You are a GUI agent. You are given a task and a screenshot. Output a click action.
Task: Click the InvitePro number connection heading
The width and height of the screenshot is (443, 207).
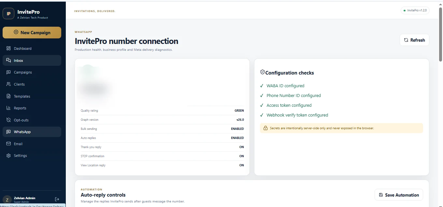point(126,41)
